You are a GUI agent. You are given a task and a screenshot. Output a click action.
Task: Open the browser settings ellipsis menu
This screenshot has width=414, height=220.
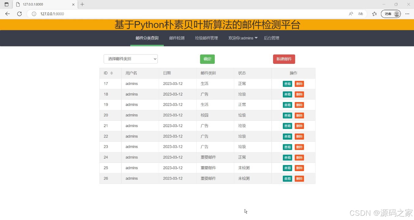click(407, 14)
